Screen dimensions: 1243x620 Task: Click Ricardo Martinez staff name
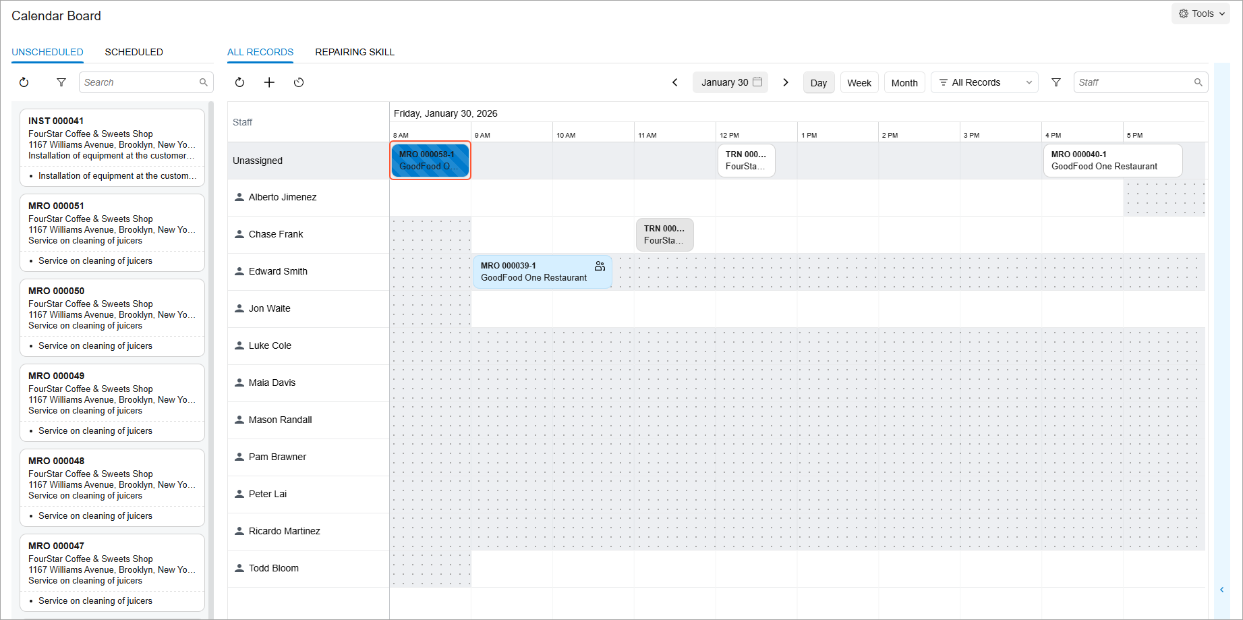[285, 531]
